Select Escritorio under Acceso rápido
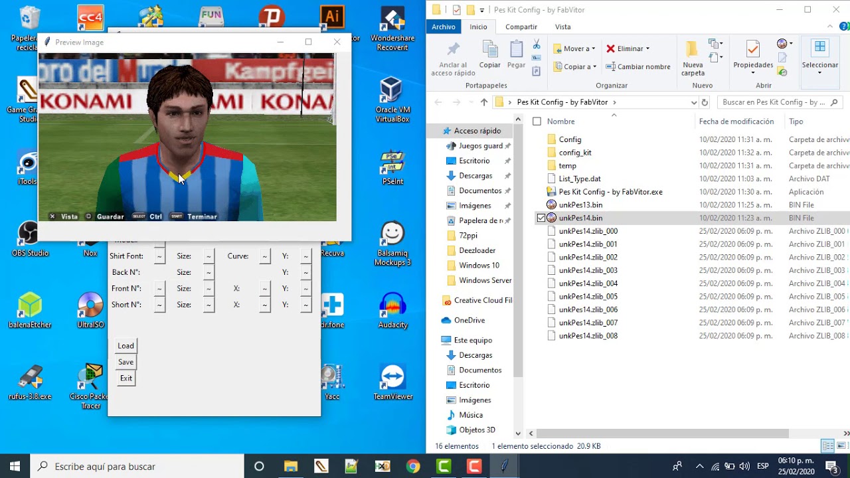The image size is (850, 478). point(474,161)
